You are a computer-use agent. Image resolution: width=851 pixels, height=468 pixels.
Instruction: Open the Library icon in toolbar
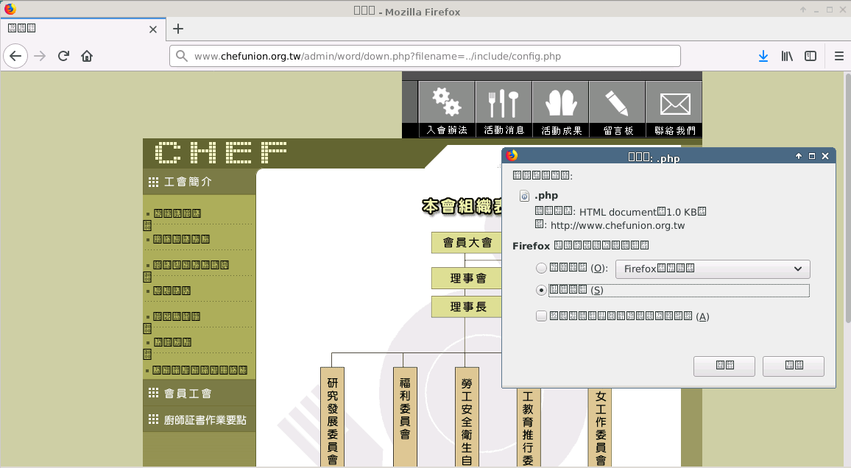[787, 56]
